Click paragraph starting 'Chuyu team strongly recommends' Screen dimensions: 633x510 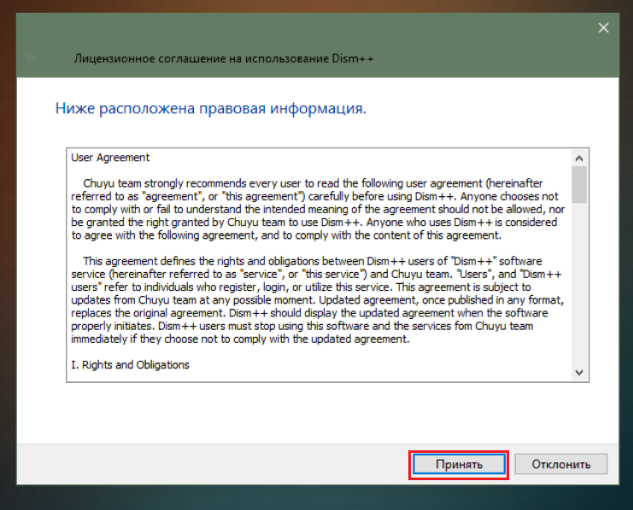click(x=318, y=209)
